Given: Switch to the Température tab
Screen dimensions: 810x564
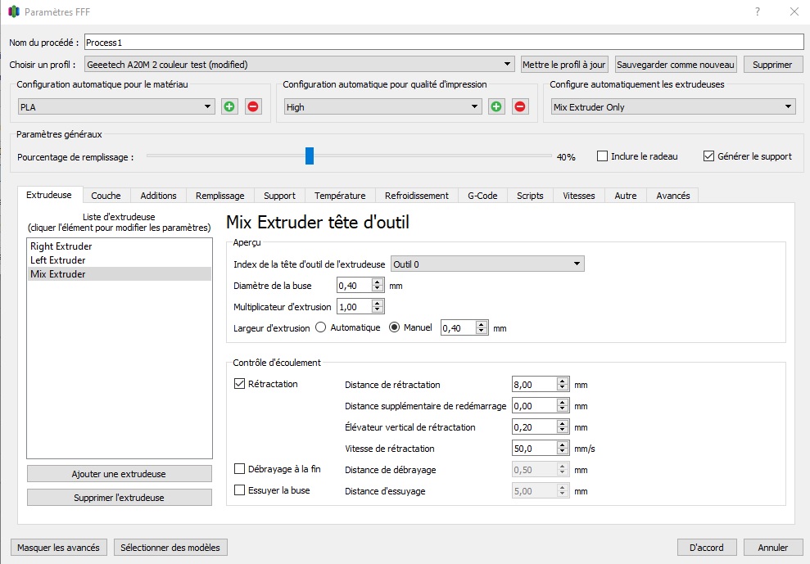Looking at the screenshot, I should tap(340, 196).
